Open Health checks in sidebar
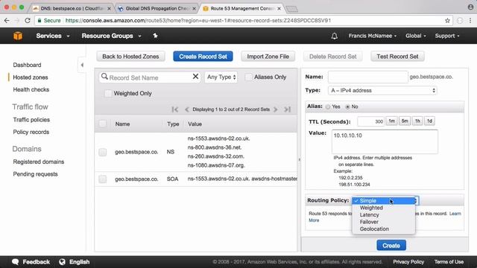This screenshot has height=268, width=477. [31, 89]
